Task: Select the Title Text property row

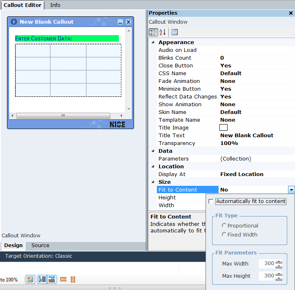Action: 172,135
